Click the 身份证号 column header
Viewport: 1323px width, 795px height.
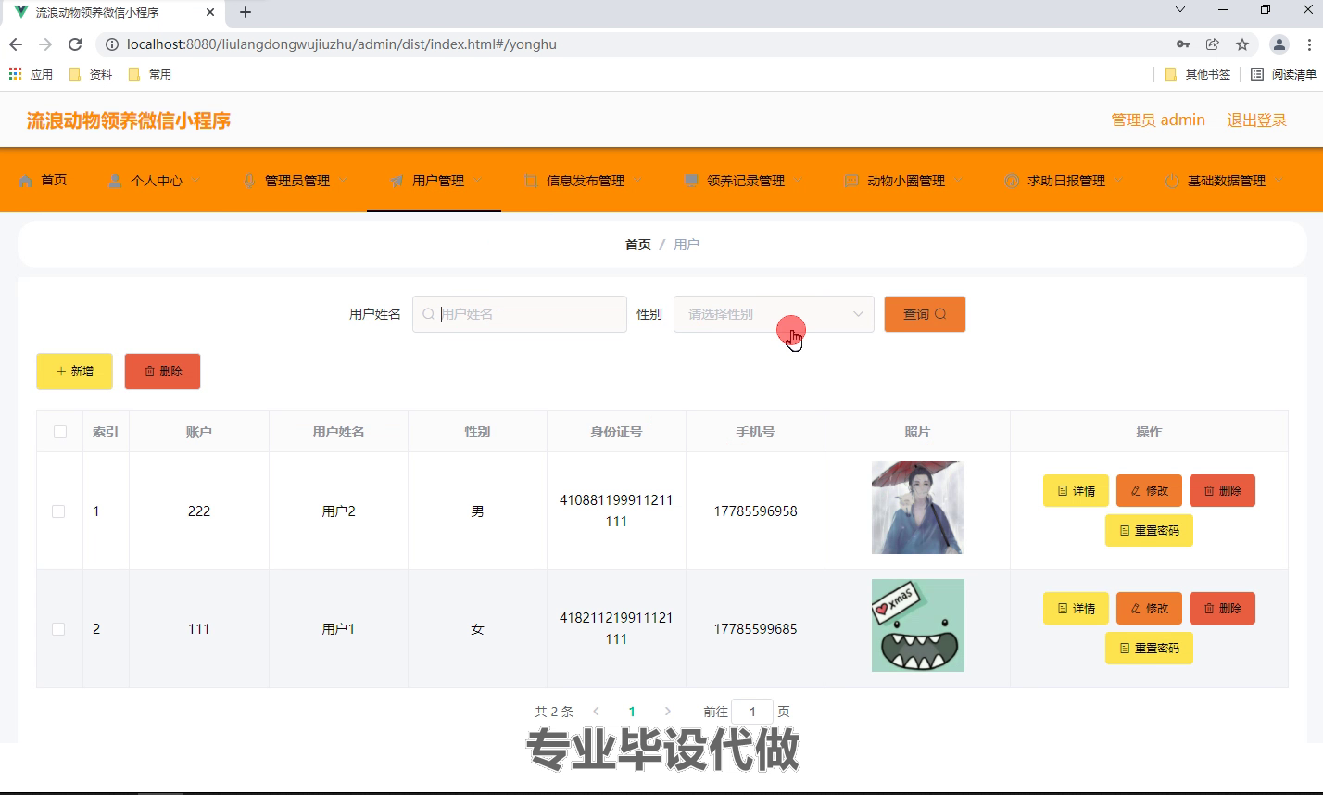(616, 432)
